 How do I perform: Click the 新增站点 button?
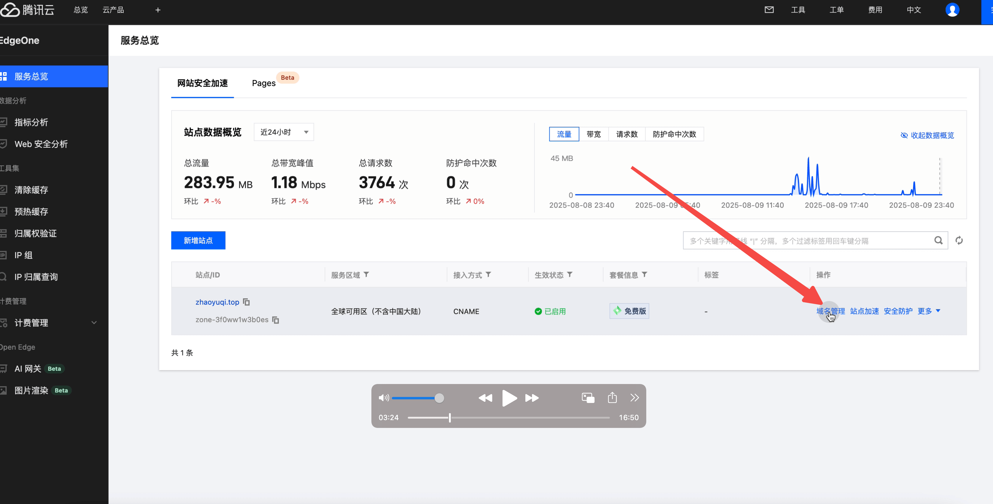coord(198,241)
